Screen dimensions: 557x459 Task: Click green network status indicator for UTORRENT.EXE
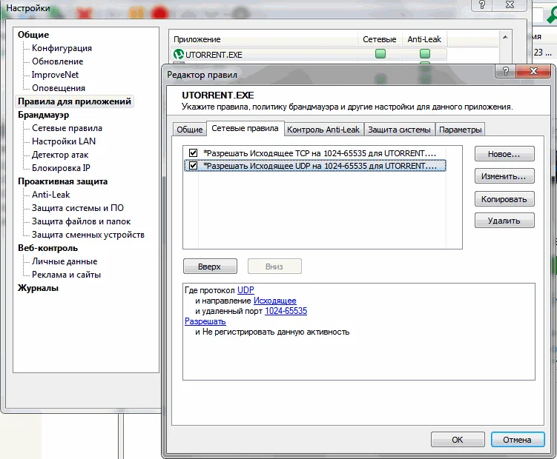pyautogui.click(x=380, y=54)
